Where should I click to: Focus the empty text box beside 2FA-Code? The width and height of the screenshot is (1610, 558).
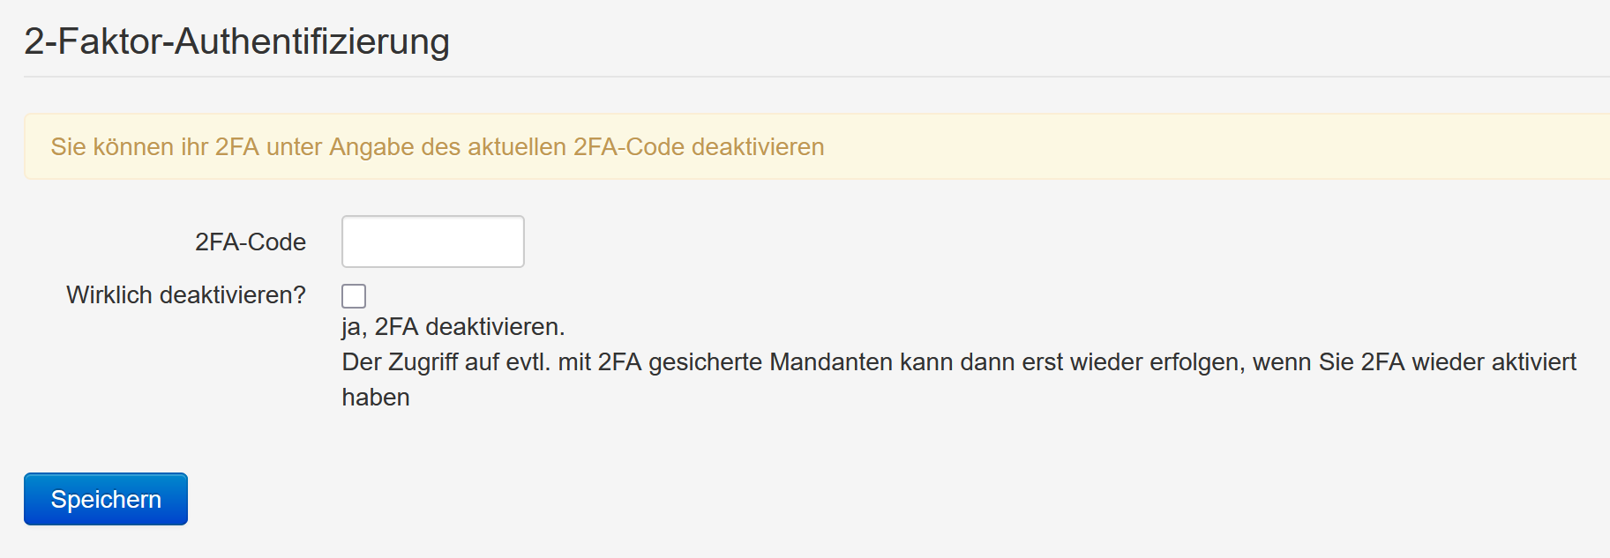432,242
